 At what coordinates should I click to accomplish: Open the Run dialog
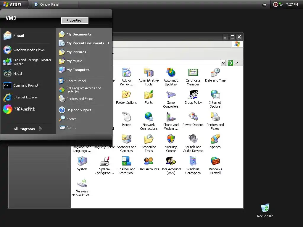tap(84, 128)
